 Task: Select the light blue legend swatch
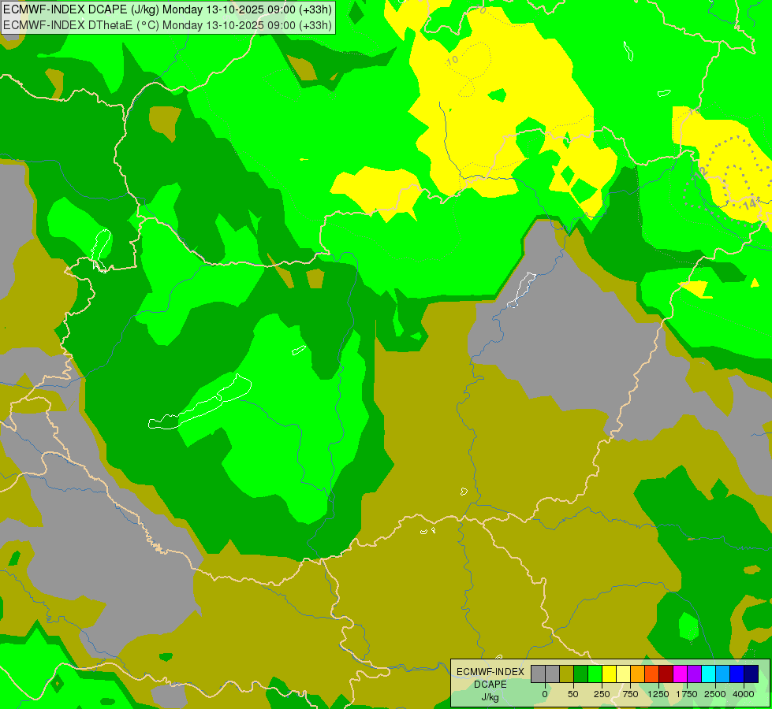click(x=723, y=674)
